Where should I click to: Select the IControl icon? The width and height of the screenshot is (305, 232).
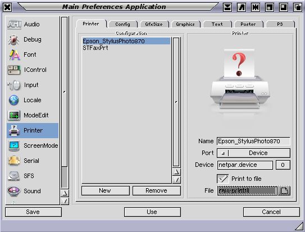pos(14,70)
